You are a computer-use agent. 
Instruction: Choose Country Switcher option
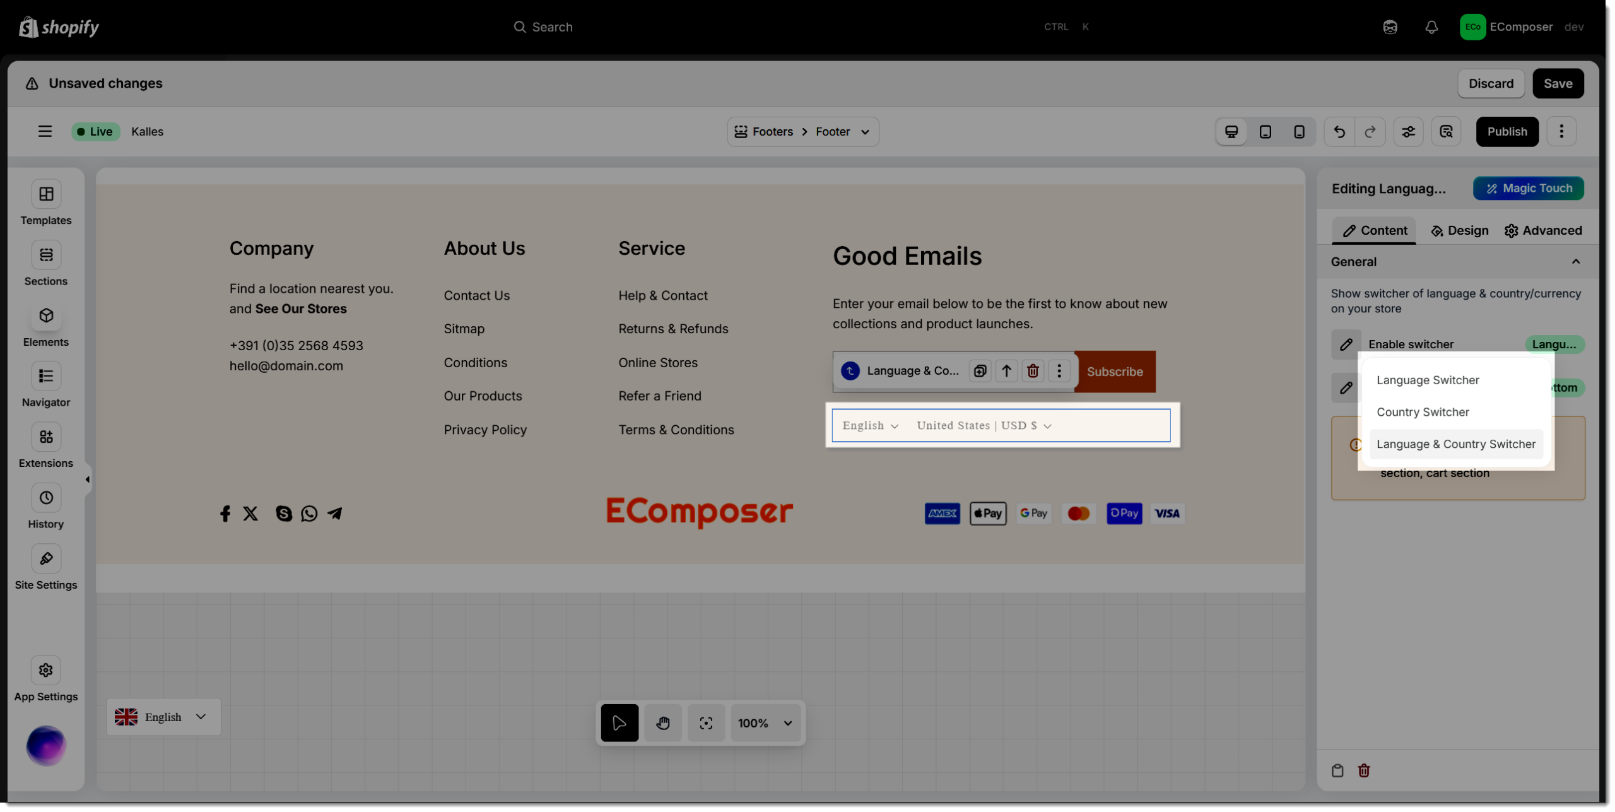[x=1423, y=412]
